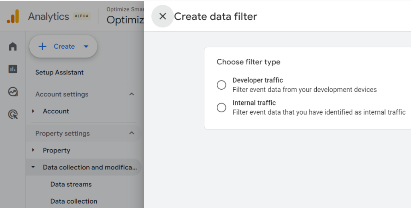Select Developer traffic radio button
Viewport: 411px width, 208px height.
tap(221, 85)
